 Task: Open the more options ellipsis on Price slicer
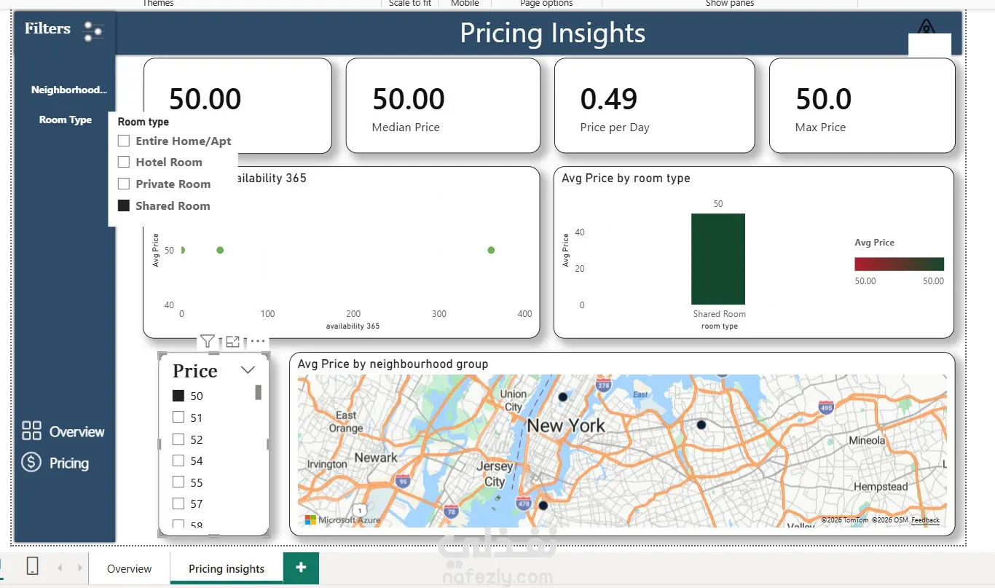[x=258, y=341]
